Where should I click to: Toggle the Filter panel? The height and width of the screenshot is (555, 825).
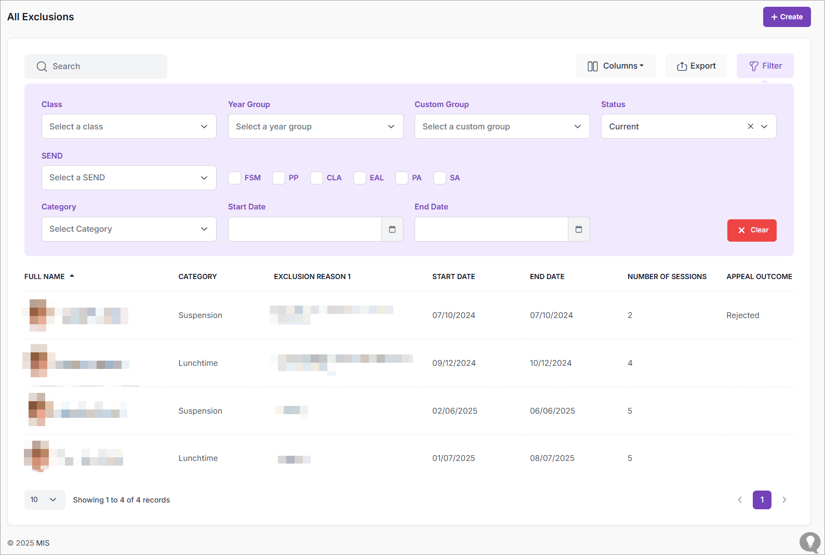(765, 66)
